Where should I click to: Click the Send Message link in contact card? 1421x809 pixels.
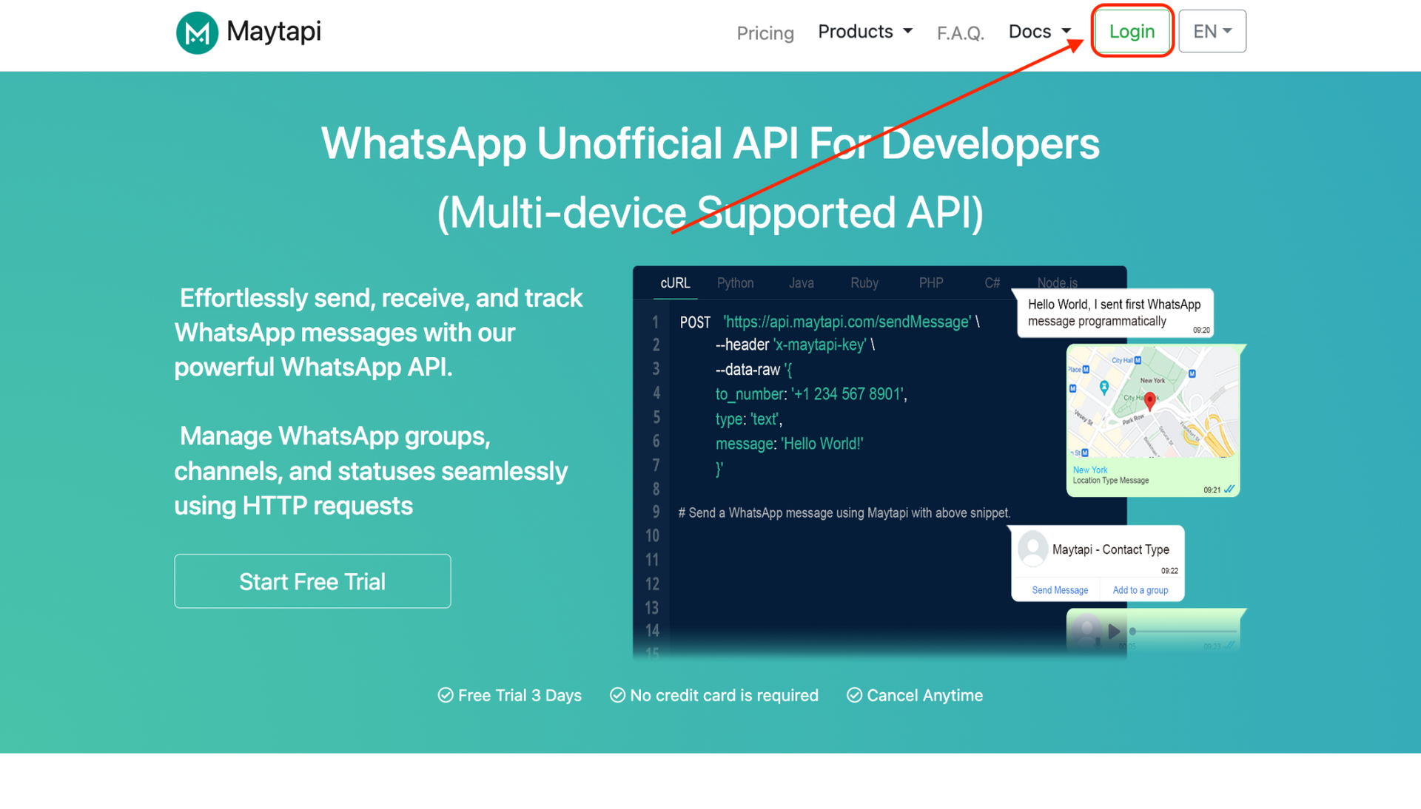coord(1060,590)
